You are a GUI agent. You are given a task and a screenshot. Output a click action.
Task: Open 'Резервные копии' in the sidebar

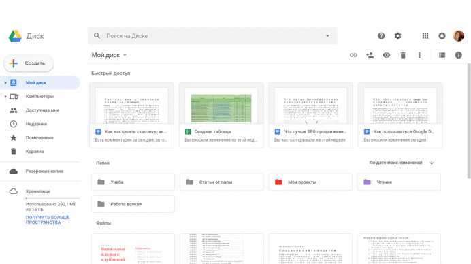[40, 171]
